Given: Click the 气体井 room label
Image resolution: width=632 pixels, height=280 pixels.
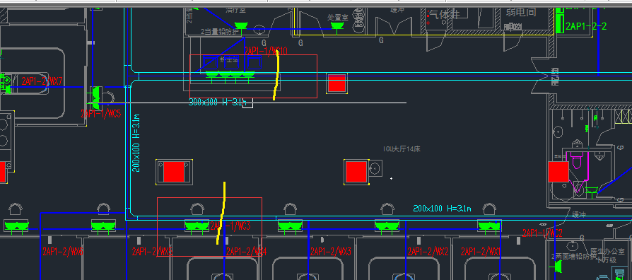Looking at the screenshot, I should point(444,15).
